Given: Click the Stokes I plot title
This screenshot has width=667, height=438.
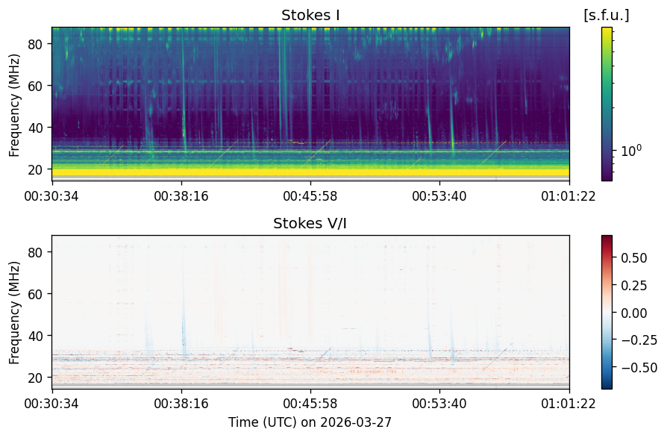Looking at the screenshot, I should pos(310,15).
